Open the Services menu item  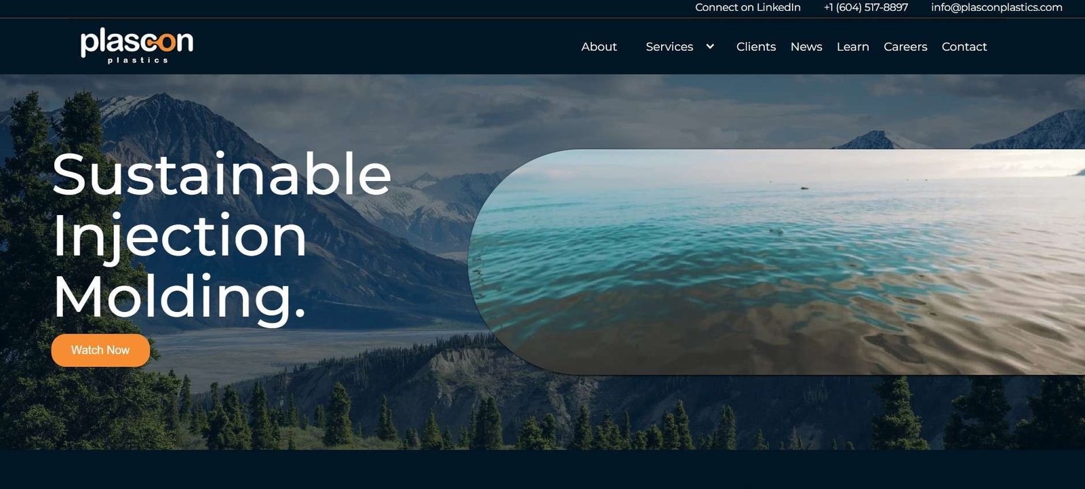[669, 47]
